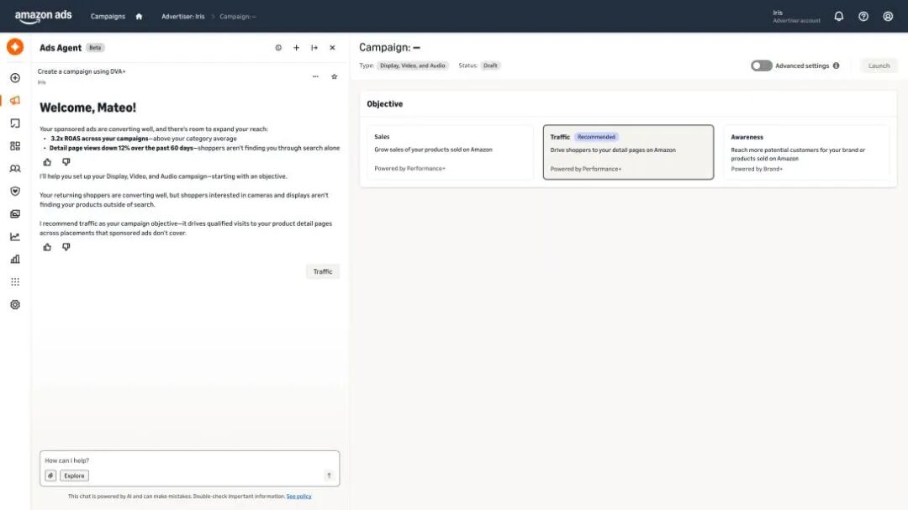Open the chat's three-dot more options
908x510 pixels.
tap(315, 76)
